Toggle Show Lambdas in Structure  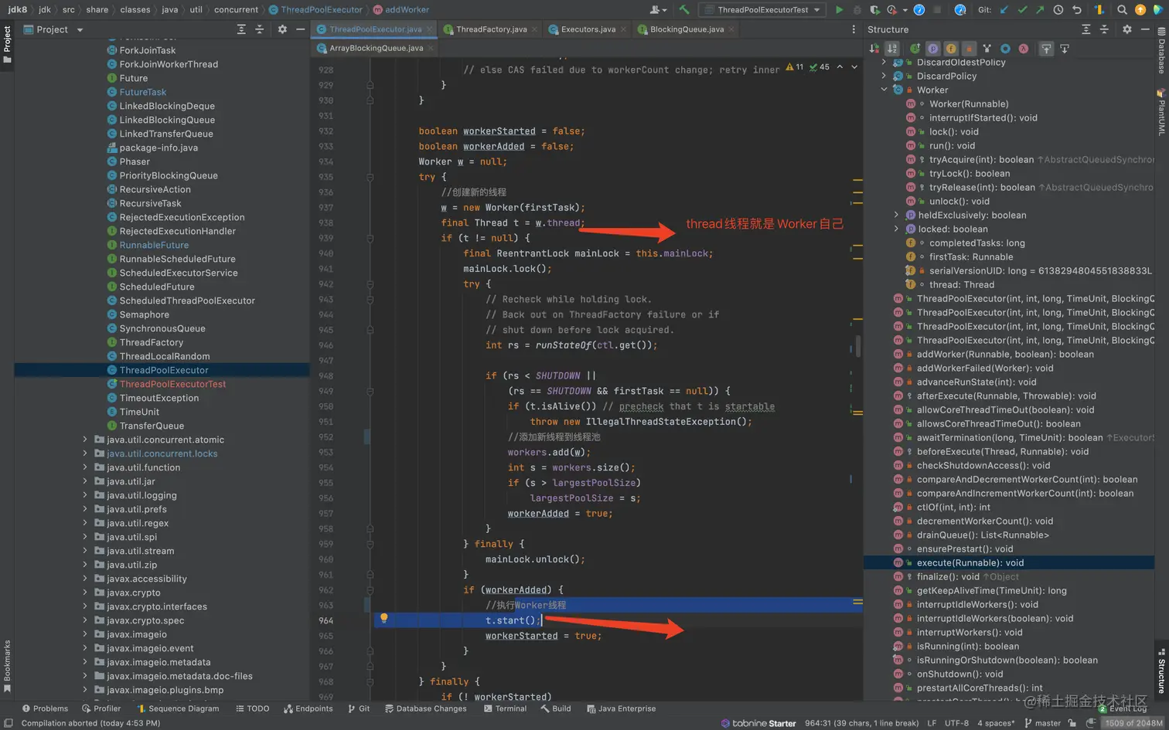[1023, 49]
